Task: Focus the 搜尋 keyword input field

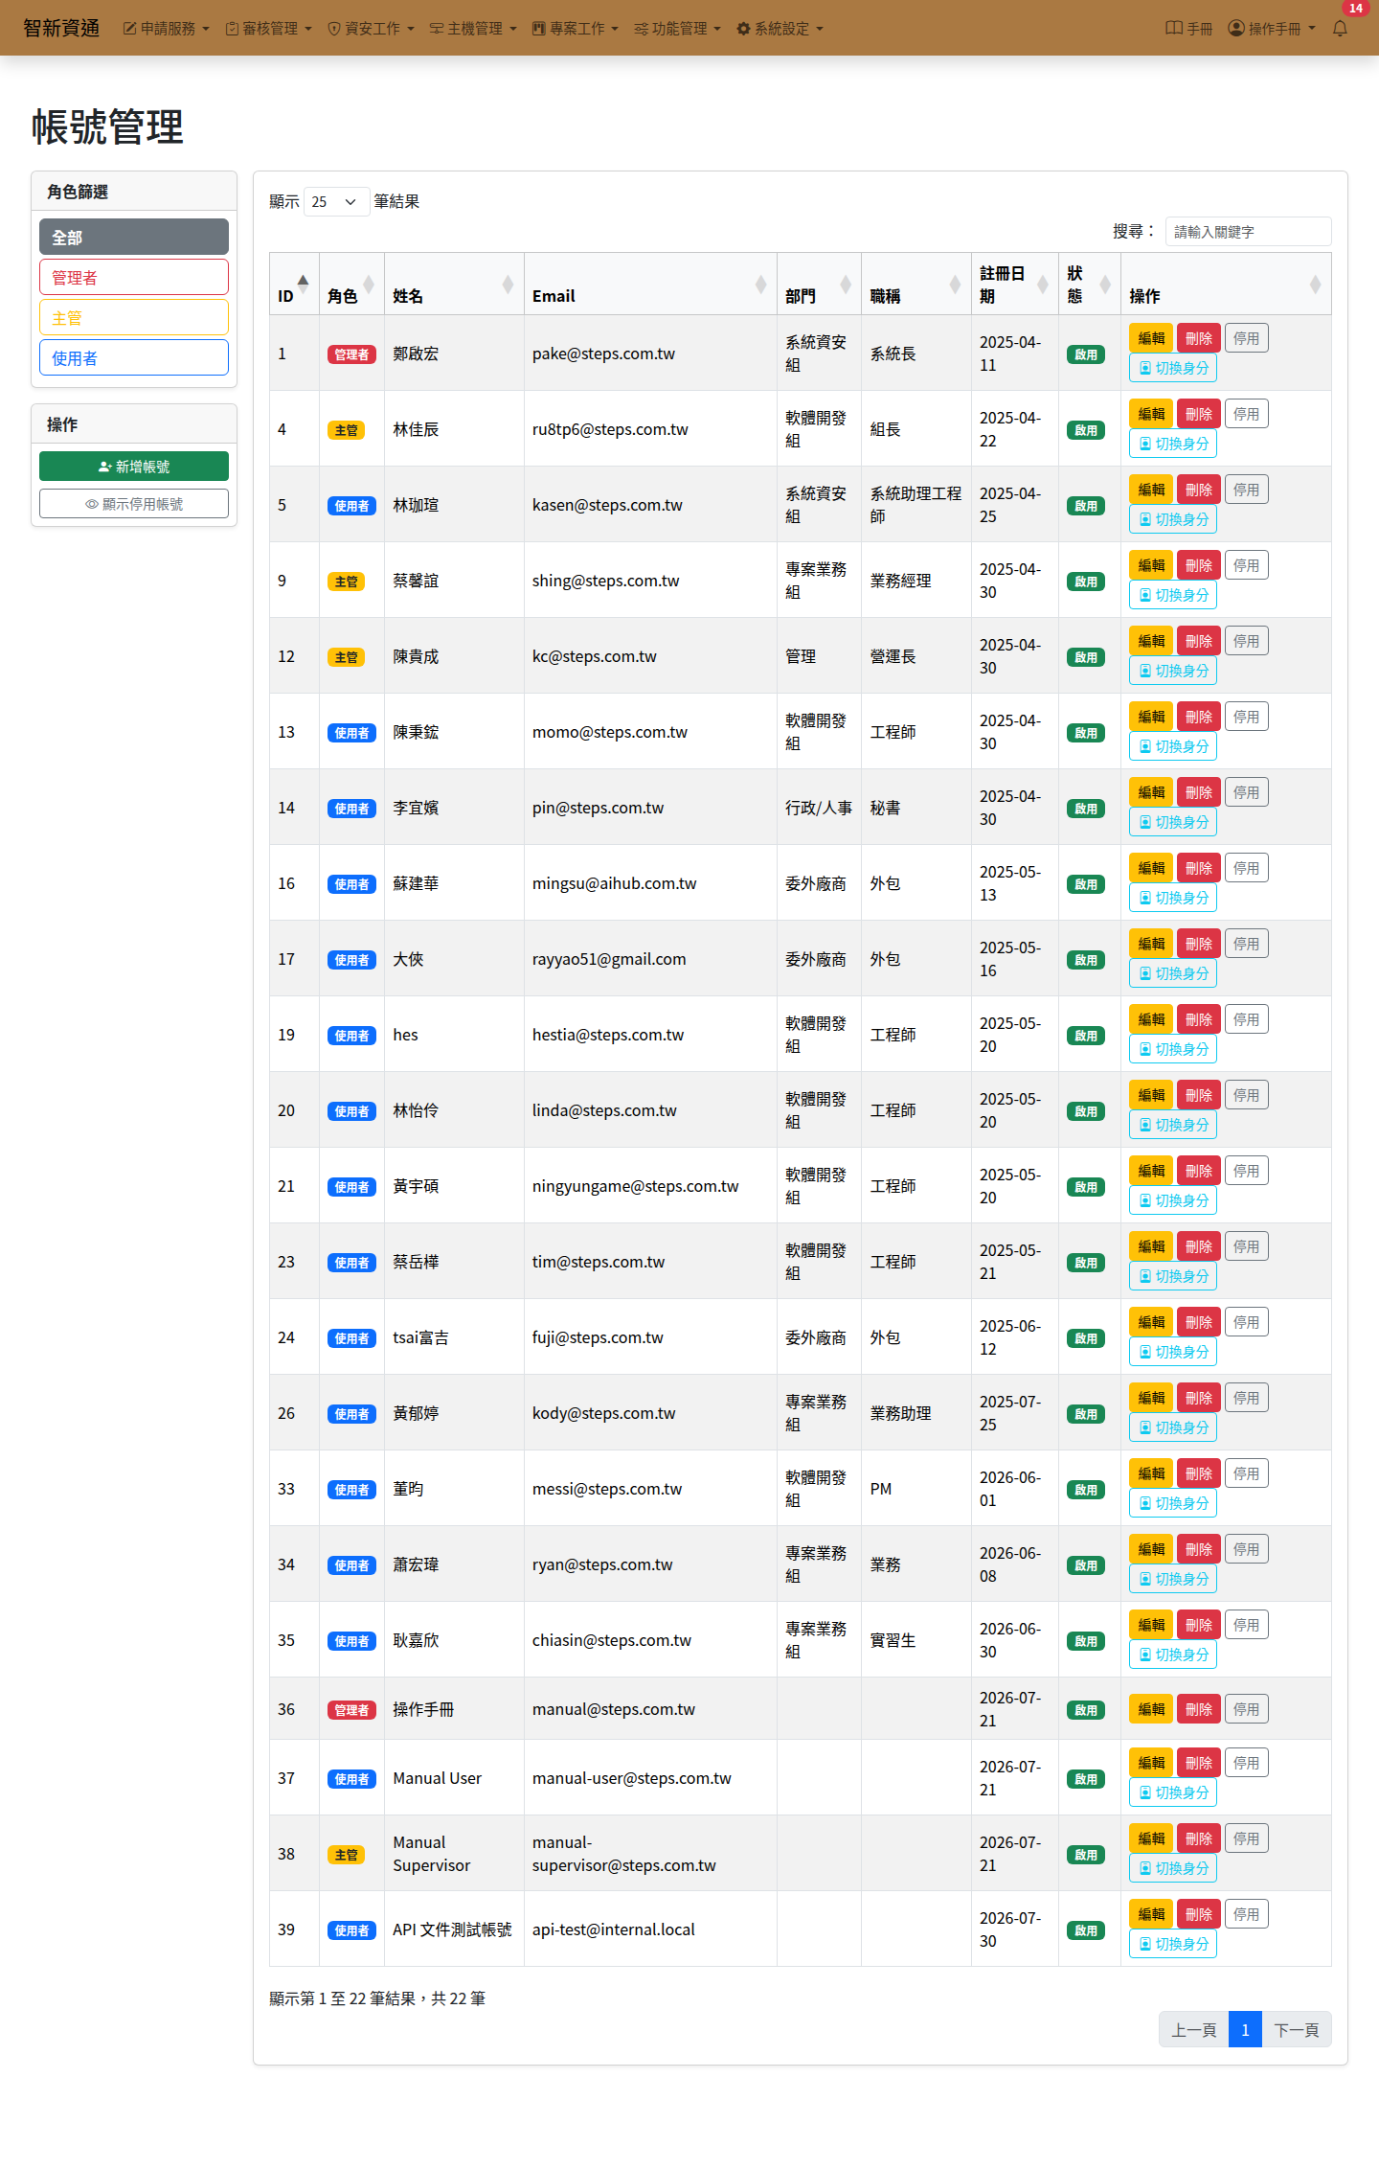Action: point(1248,231)
